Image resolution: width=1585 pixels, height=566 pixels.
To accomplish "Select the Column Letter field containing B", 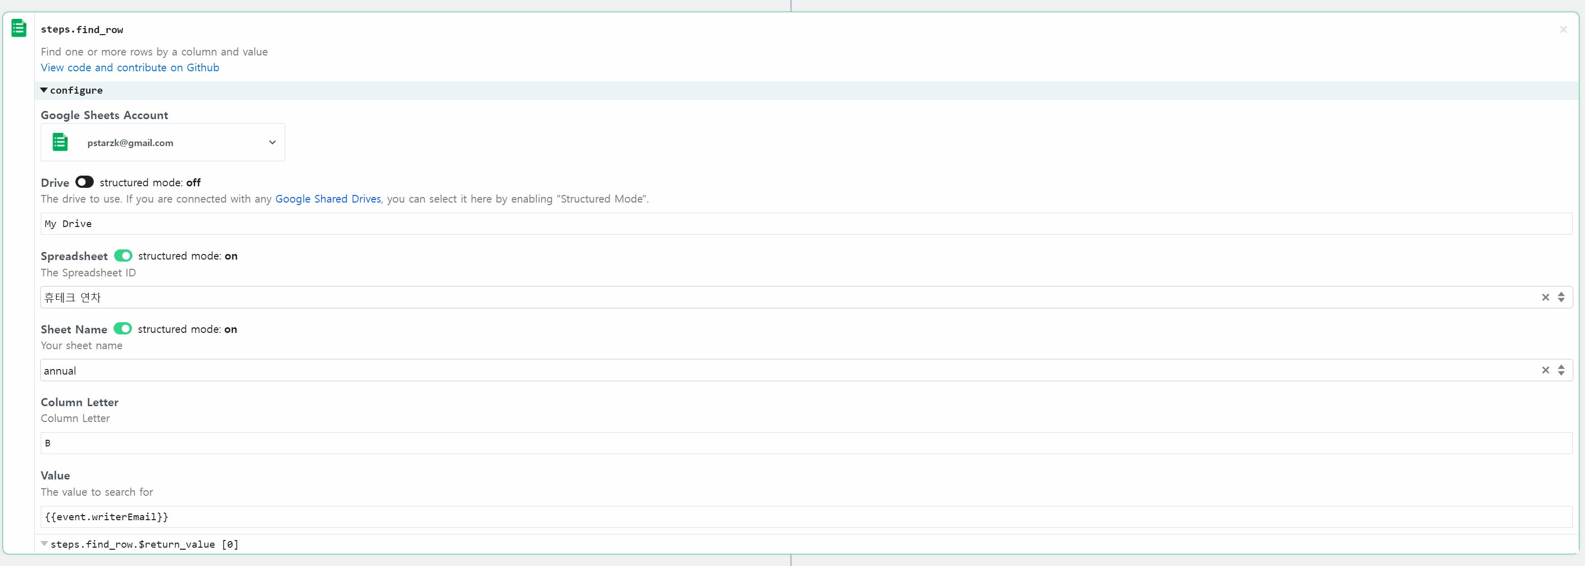I will (x=369, y=442).
